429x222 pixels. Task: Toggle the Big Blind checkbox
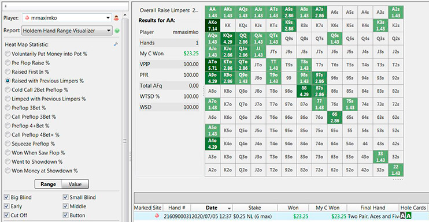[7, 197]
